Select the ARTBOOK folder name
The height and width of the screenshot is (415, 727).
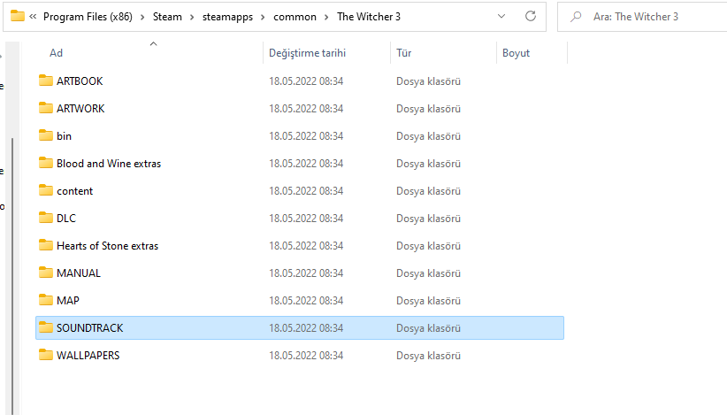(x=80, y=81)
